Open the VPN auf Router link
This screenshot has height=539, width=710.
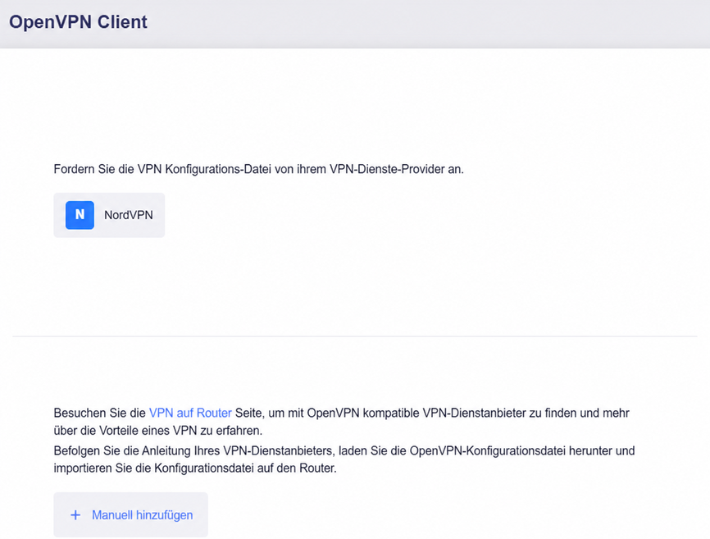tap(190, 413)
